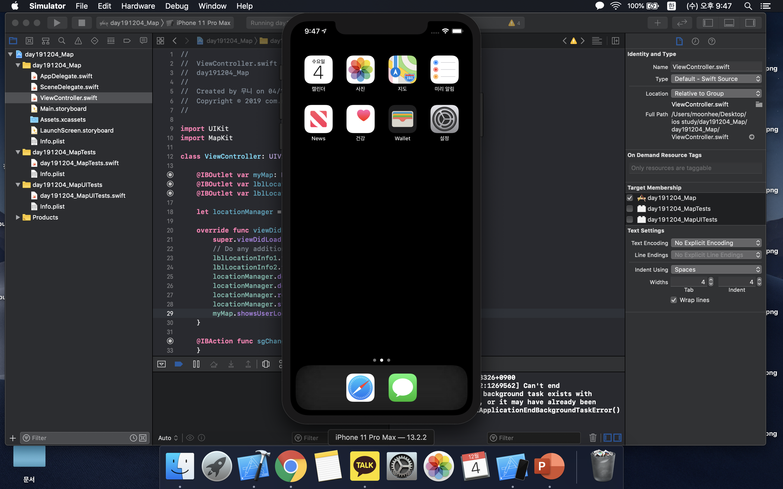This screenshot has height=489, width=783.
Task: Open the Hardware menu
Action: click(x=138, y=6)
